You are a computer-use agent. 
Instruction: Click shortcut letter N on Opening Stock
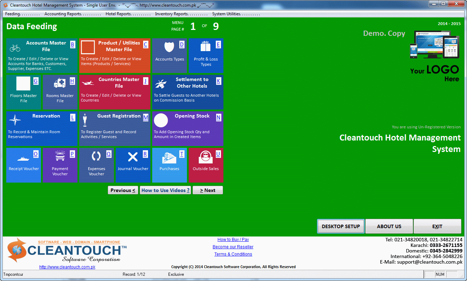(219, 118)
